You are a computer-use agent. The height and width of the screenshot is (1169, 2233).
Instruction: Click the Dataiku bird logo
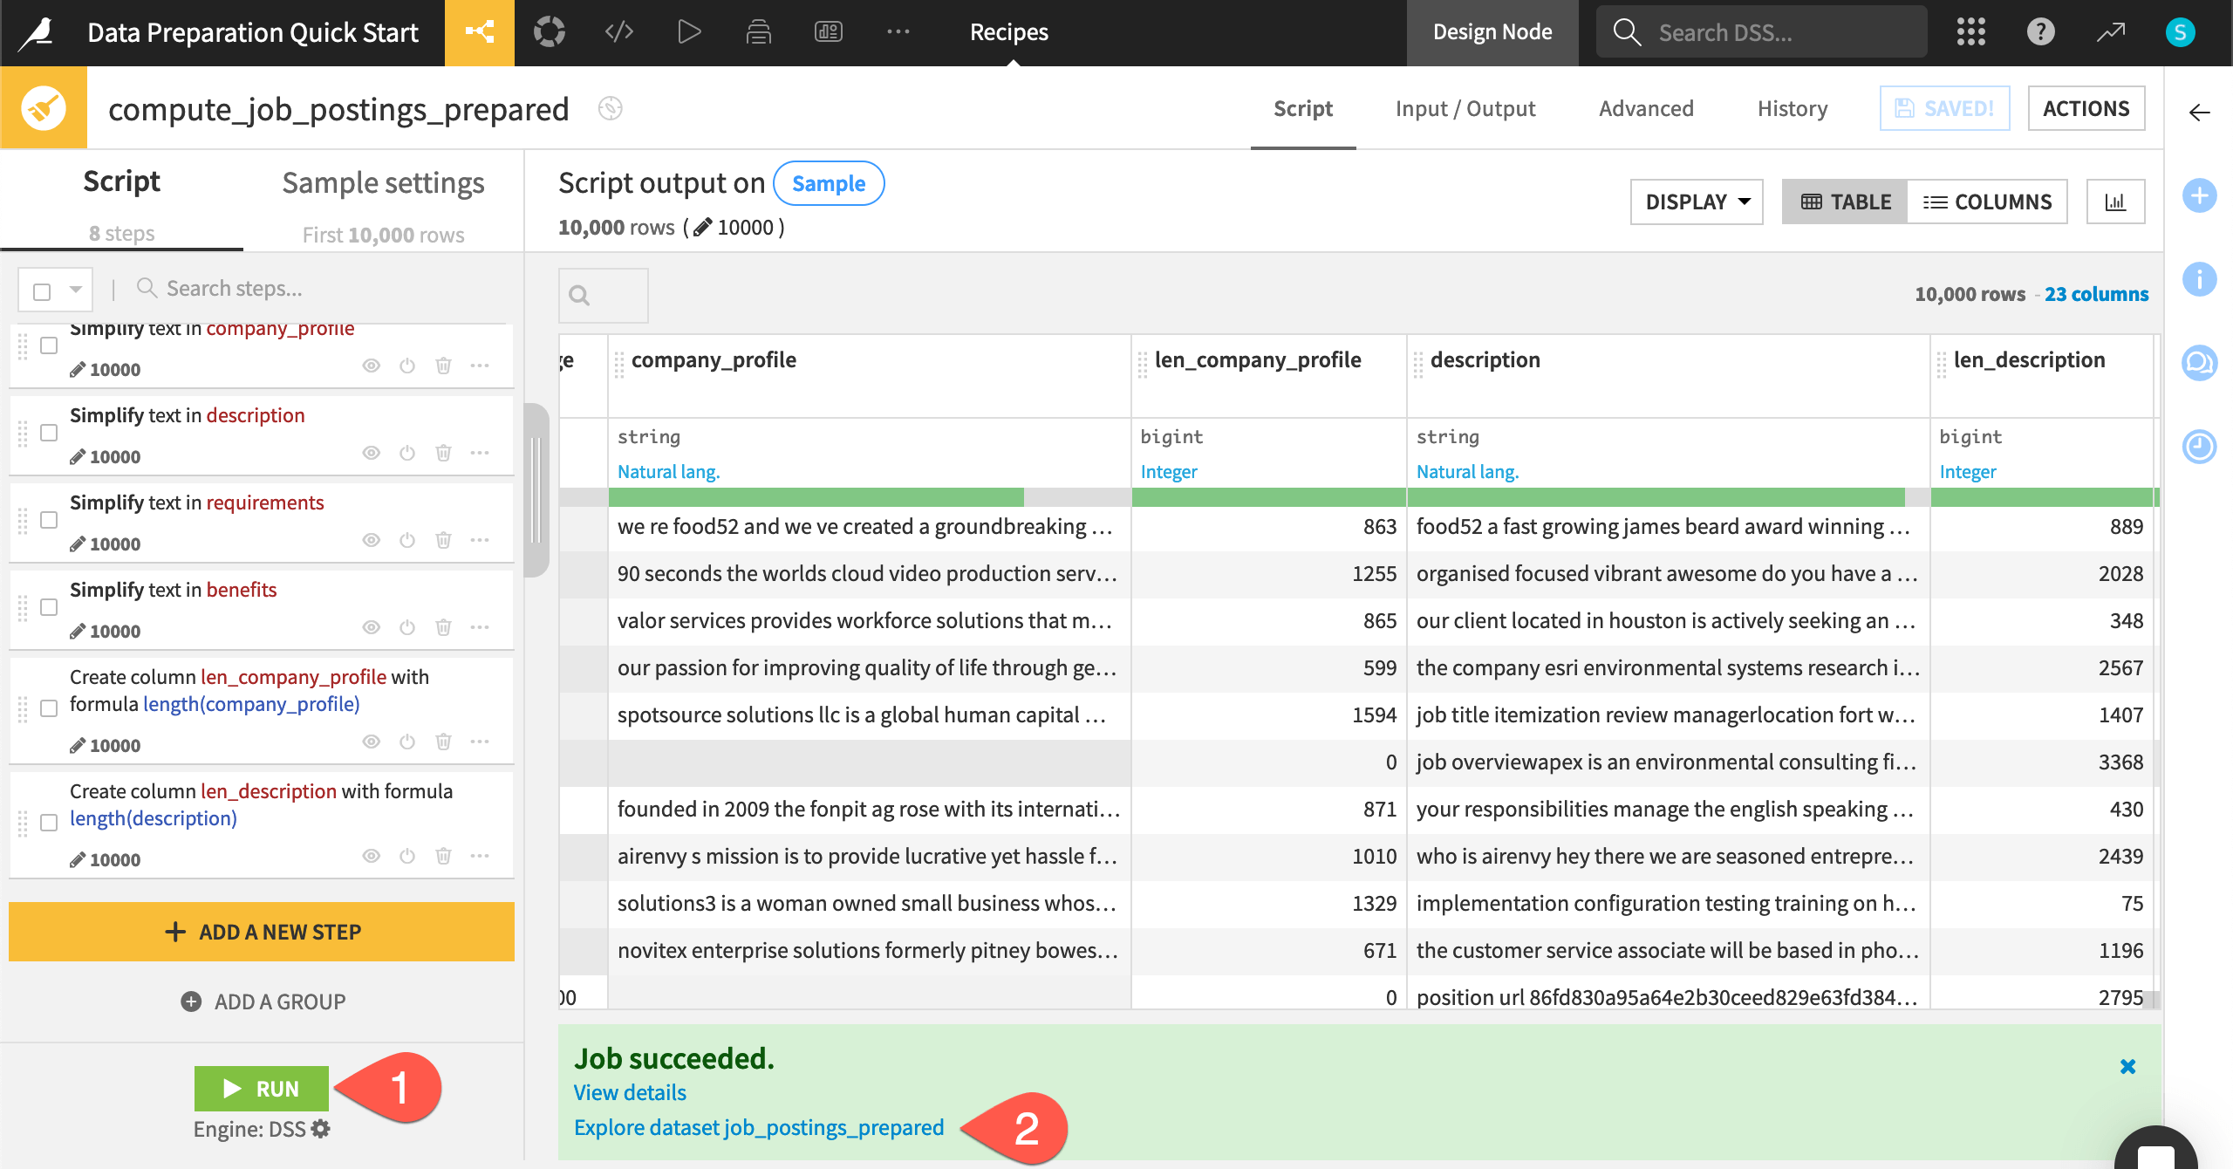click(37, 32)
